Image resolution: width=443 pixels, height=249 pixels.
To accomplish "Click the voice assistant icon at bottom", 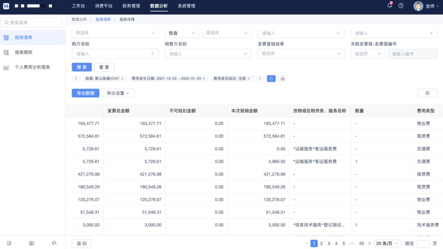I will pyautogui.click(x=53, y=243).
